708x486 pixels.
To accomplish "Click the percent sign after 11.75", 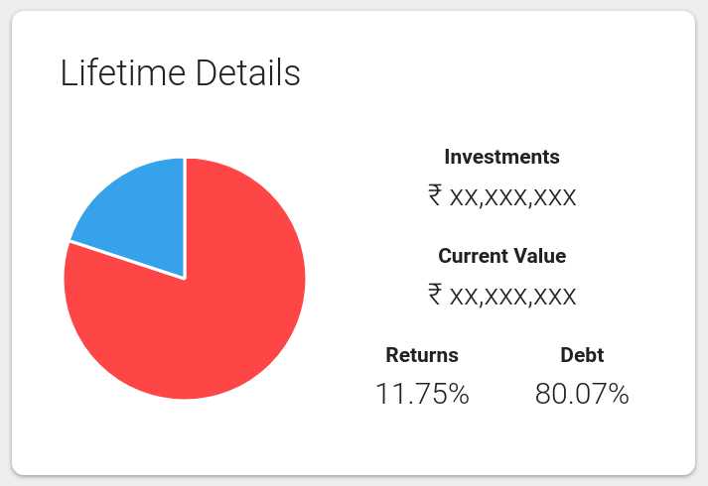I will (459, 394).
